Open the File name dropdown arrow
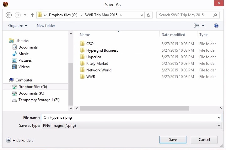The height and width of the screenshot is (150, 226). point(219,118)
